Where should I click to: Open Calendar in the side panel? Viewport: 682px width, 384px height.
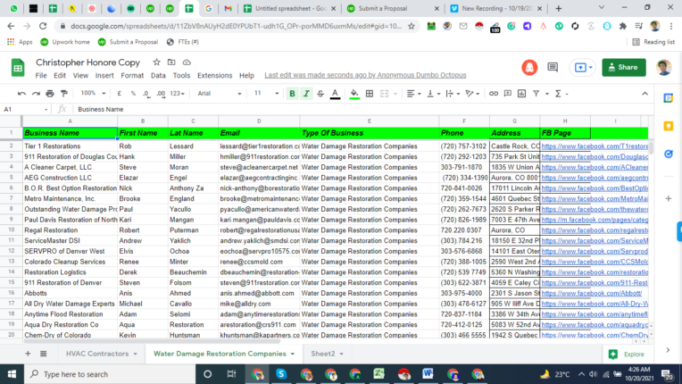669,98
